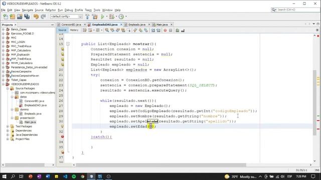Select the Source view button
The height and width of the screenshot is (180, 321).
click(x=62, y=30)
